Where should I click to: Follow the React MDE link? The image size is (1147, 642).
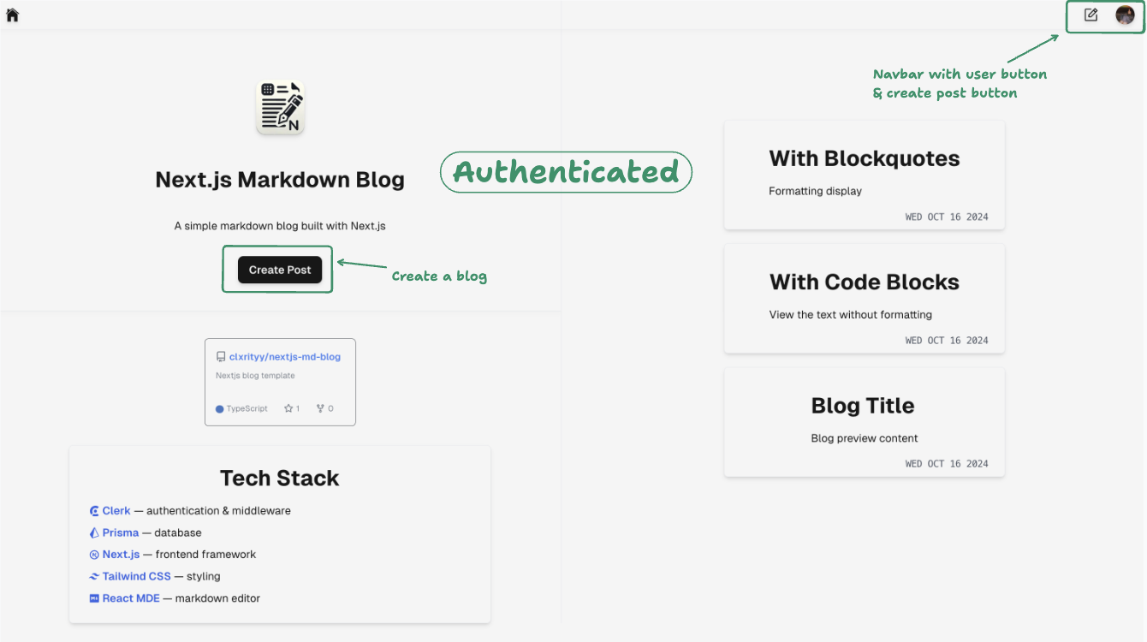click(131, 598)
